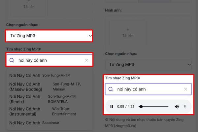
Task: Click the magnifier icon in right search box
Action: point(111,89)
